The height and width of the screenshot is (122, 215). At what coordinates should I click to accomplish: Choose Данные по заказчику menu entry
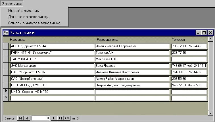pos(28,17)
